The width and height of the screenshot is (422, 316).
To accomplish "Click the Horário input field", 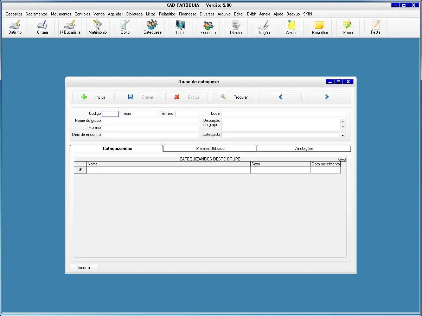I will [x=151, y=128].
